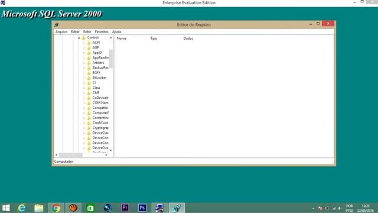Image resolution: width=378 pixels, height=213 pixels.
Task: Click the tree horizontal scrollbar thumb
Action: click(71, 155)
